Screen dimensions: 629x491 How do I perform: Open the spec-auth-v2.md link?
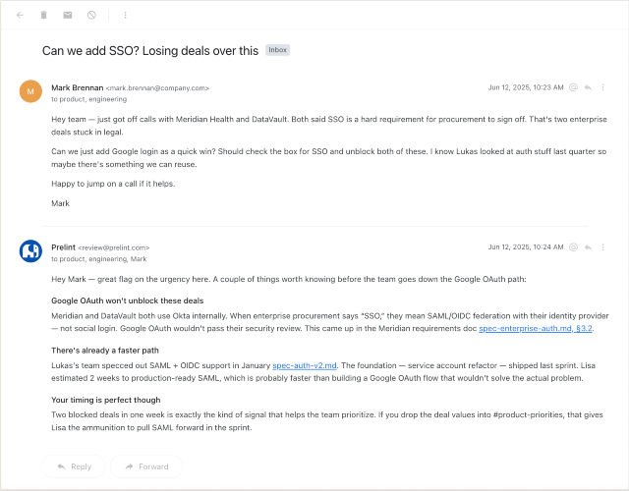pos(307,364)
